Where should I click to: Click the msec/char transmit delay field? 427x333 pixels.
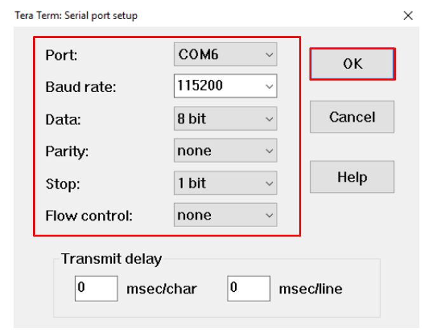click(x=97, y=289)
